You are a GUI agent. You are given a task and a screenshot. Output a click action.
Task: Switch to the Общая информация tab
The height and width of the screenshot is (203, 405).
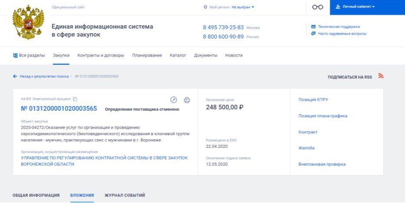point(36,195)
